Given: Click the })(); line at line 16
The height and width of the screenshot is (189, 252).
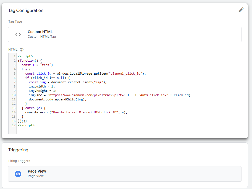Looking at the screenshot, I should click(22, 121).
